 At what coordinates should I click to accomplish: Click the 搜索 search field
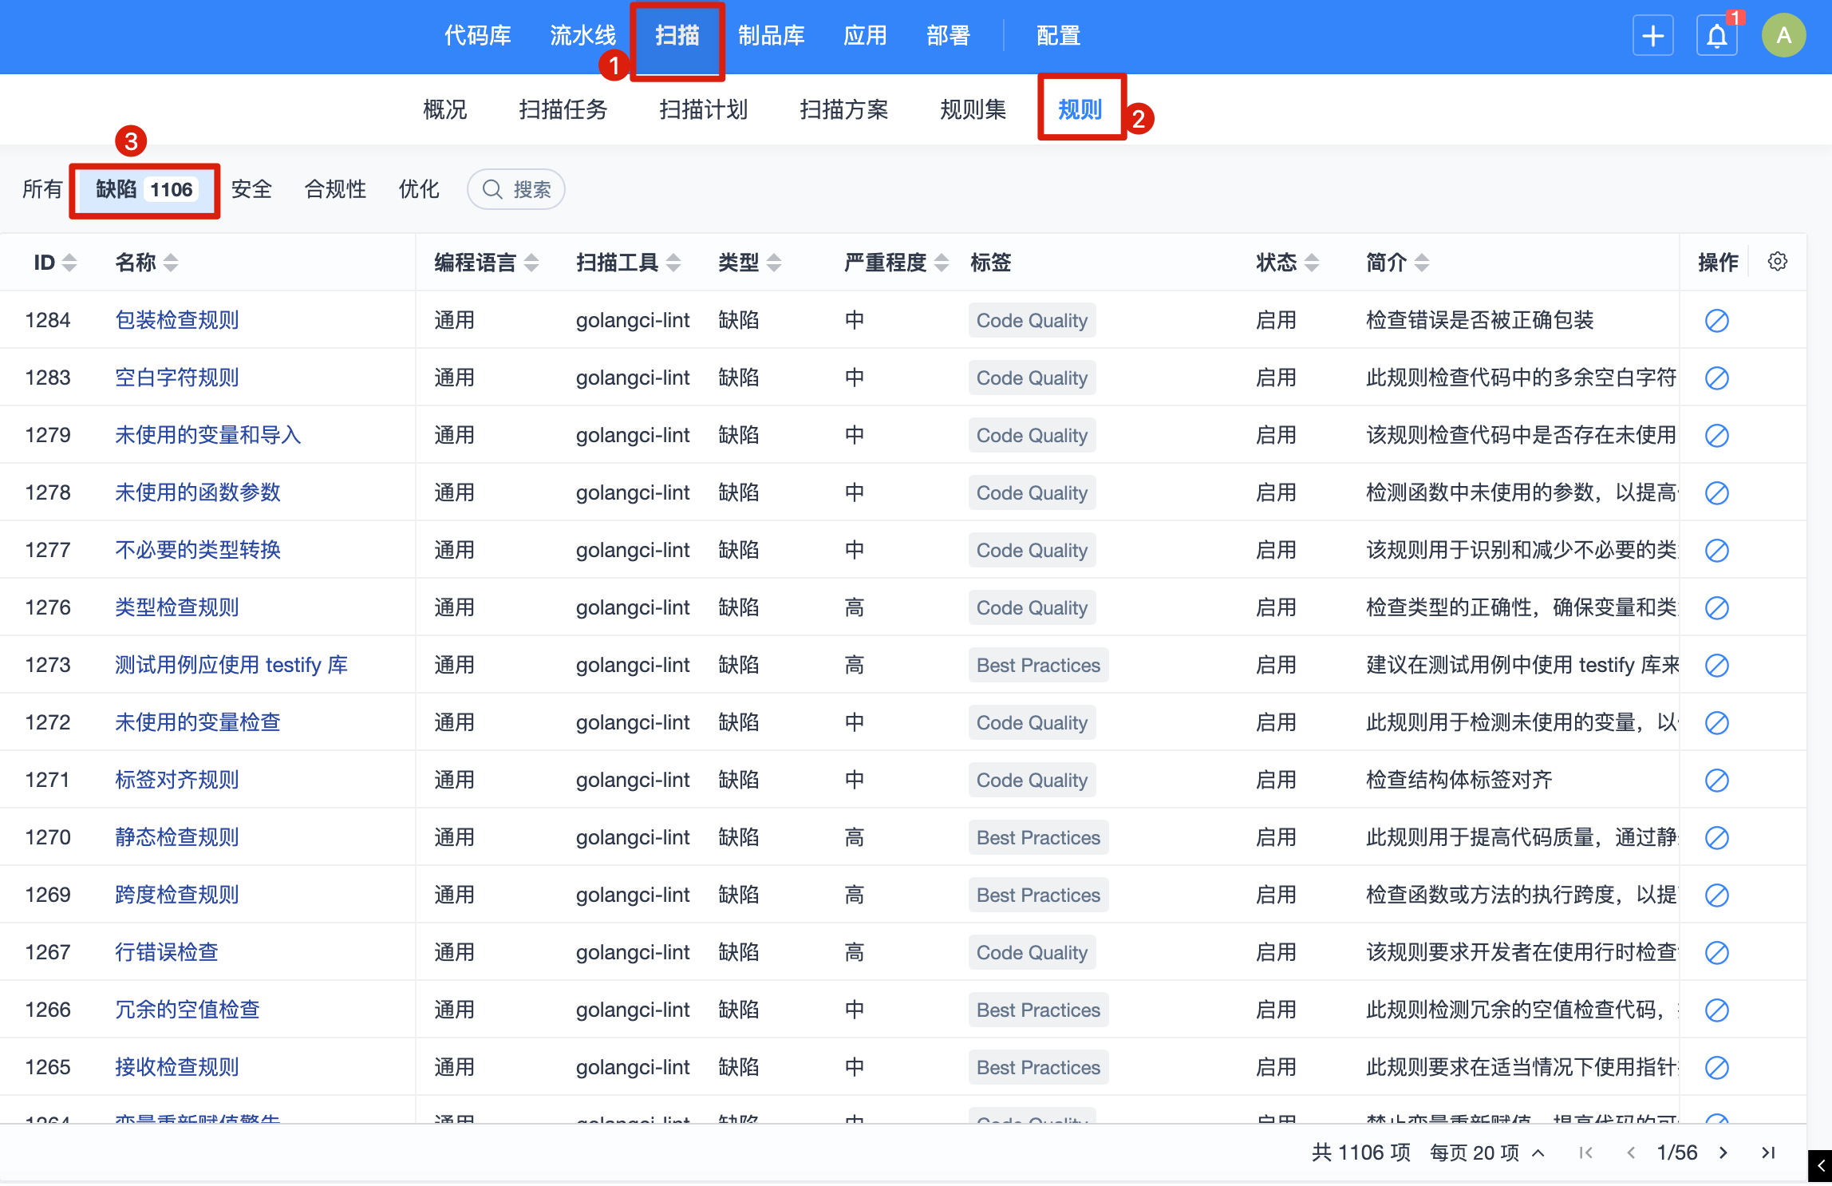click(516, 189)
